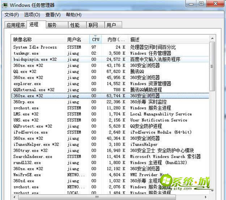Open the 性能 tab

77,25
